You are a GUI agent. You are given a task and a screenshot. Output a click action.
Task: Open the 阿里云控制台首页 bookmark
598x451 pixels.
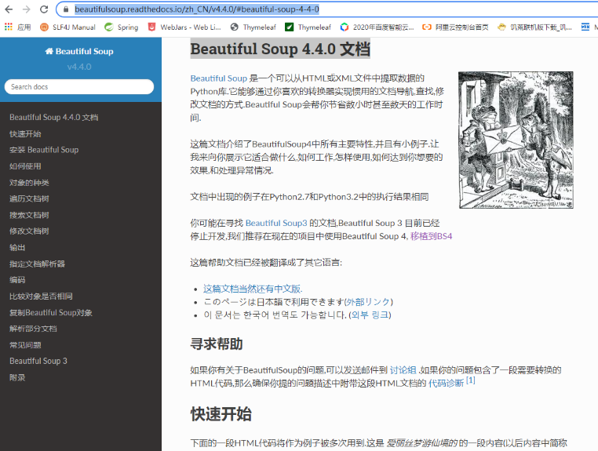point(455,27)
